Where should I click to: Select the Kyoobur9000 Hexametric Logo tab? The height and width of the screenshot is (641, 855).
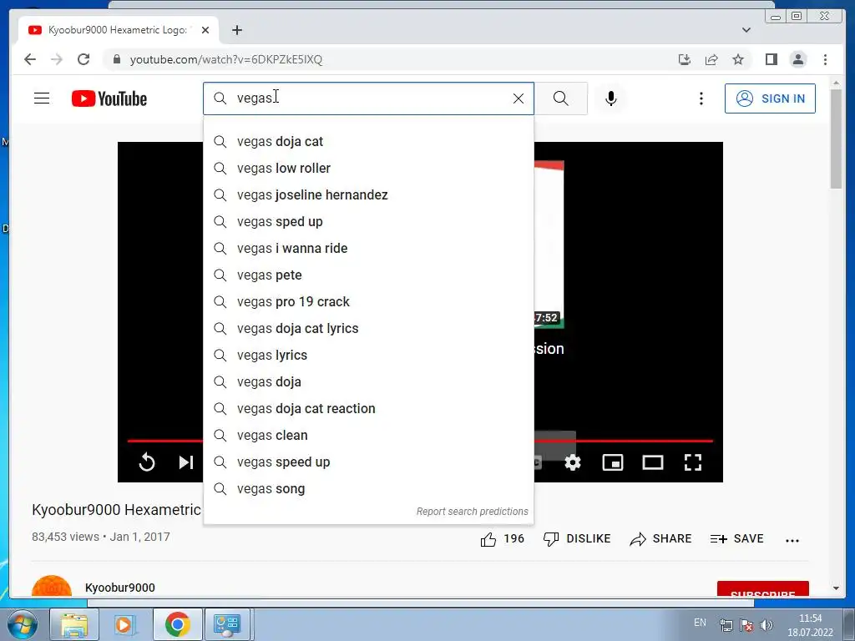[x=119, y=30]
